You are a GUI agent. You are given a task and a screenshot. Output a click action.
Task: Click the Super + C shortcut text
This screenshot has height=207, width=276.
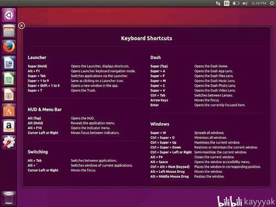[158, 86]
